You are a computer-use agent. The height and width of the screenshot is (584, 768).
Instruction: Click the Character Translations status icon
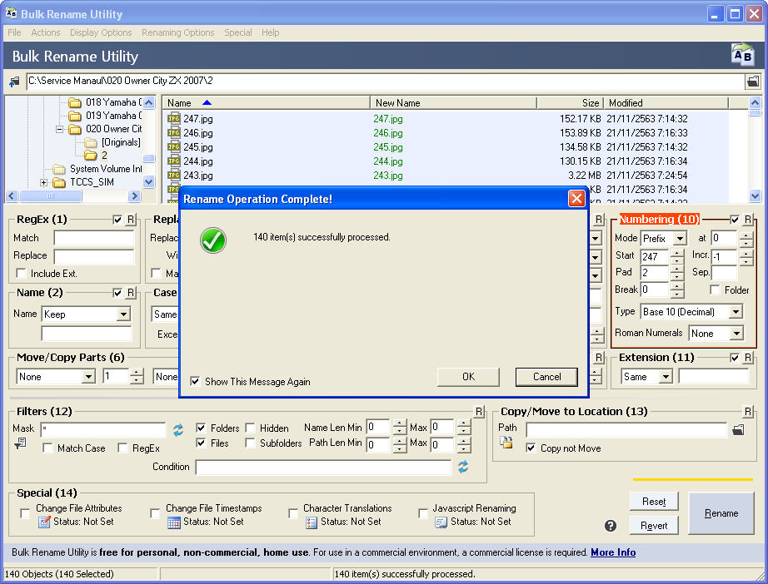click(312, 522)
